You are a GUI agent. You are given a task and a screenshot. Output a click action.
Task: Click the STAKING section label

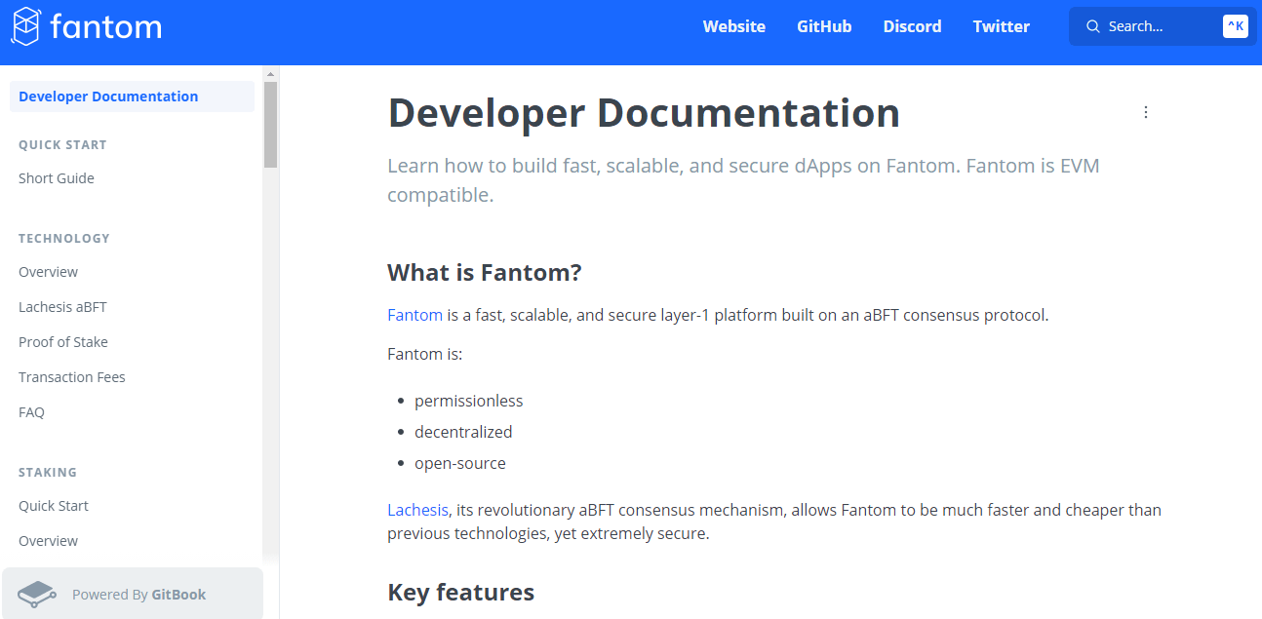(x=48, y=472)
